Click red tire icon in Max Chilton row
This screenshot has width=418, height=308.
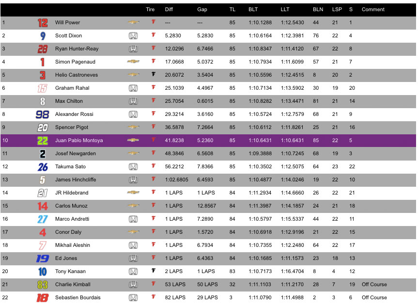pyautogui.click(x=154, y=100)
